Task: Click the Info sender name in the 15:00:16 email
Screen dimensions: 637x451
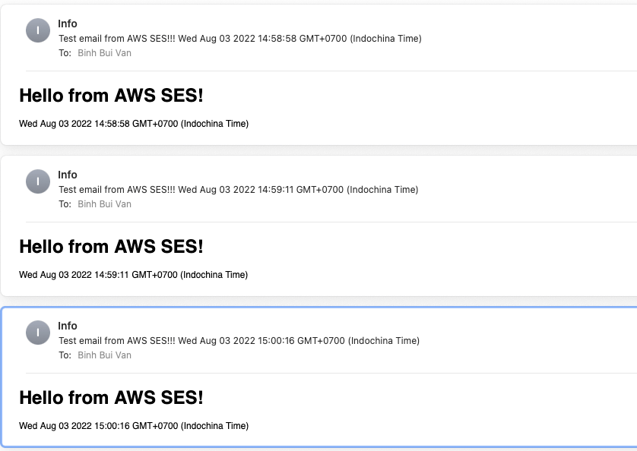Action: [x=68, y=326]
